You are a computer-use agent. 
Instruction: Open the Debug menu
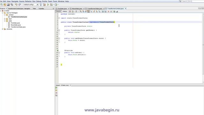(x=39, y=1)
